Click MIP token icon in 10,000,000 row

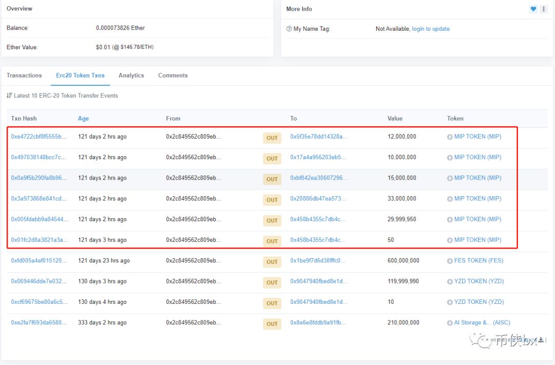pyautogui.click(x=450, y=158)
